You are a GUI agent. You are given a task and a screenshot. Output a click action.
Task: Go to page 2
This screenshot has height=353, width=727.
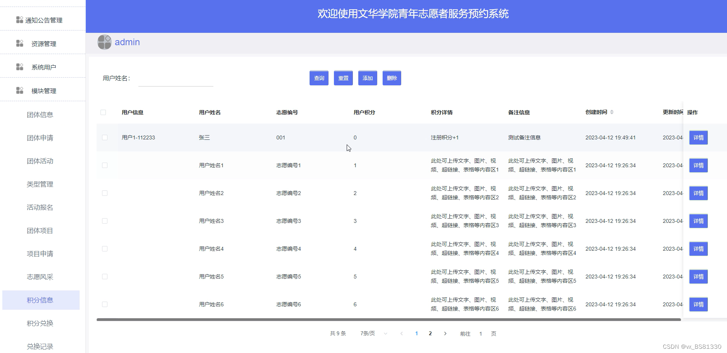click(430, 333)
